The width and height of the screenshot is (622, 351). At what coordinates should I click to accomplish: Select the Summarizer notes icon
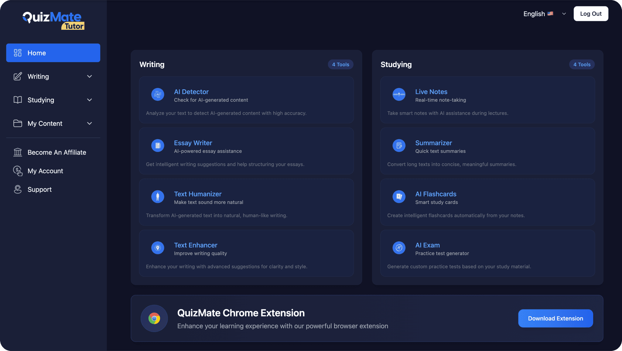tap(399, 145)
